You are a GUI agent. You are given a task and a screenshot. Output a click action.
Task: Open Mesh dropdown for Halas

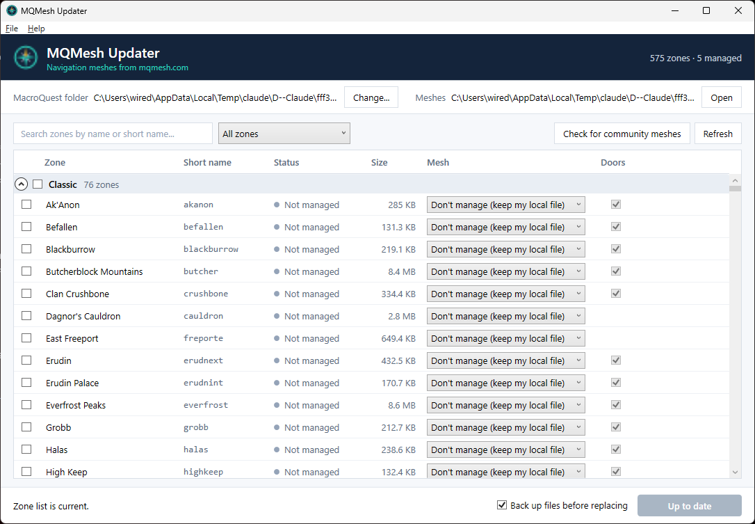point(506,450)
